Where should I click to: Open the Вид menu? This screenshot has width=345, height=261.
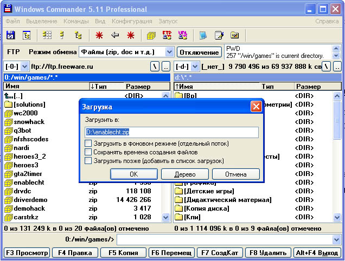tap(100, 21)
